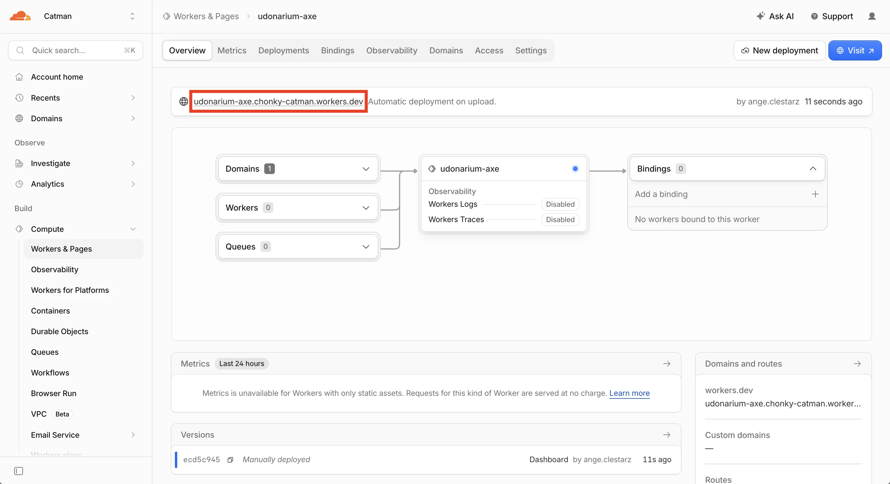Open the Versions panel arrow
Viewport: 890px width, 484px height.
tap(667, 435)
